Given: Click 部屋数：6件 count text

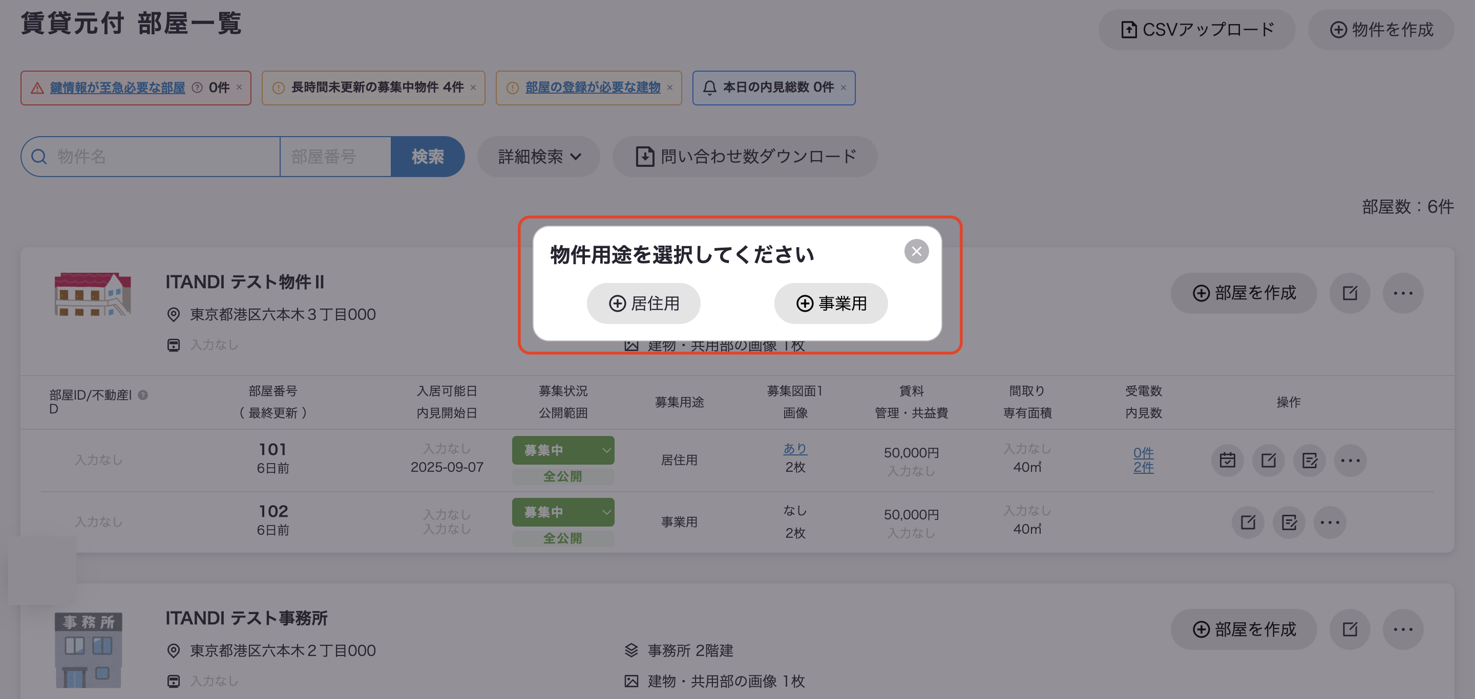Looking at the screenshot, I should click(x=1407, y=207).
